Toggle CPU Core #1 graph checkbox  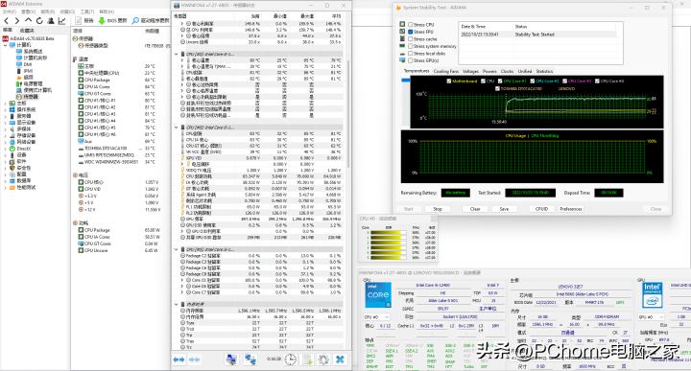500,81
